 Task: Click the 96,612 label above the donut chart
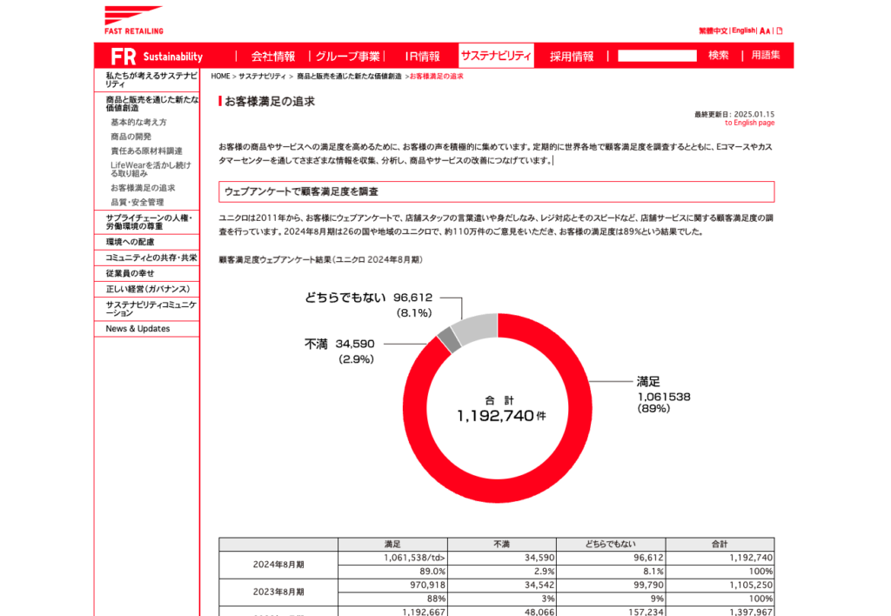[x=412, y=298]
